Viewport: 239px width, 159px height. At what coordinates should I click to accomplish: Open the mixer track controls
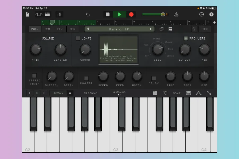click(59, 14)
